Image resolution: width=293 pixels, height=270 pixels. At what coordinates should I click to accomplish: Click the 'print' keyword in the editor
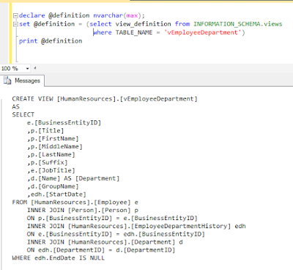pyautogui.click(x=28, y=41)
